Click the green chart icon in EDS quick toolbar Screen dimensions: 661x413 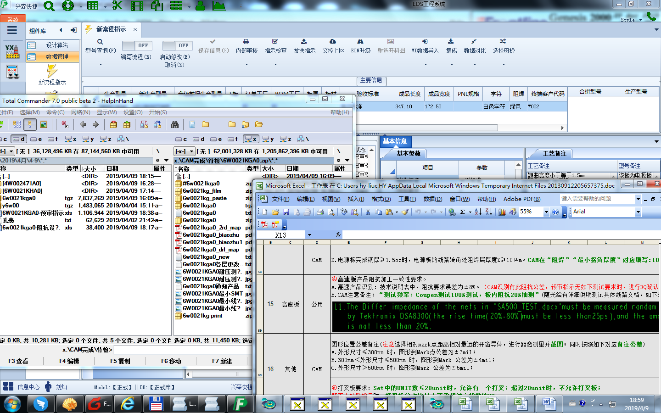point(219,6)
